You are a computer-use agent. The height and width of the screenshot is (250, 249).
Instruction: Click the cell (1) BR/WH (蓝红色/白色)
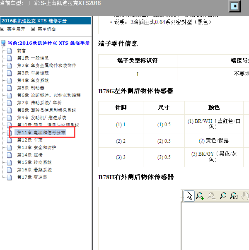point(214,124)
